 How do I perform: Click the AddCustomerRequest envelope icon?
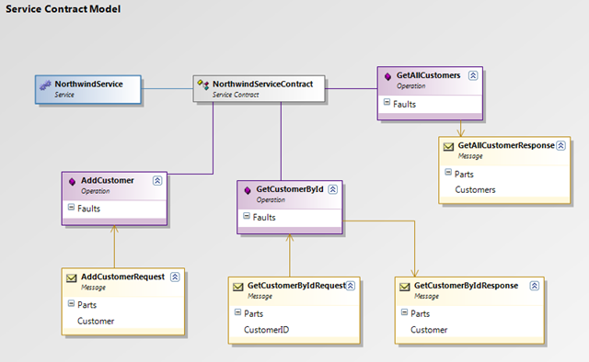coord(72,278)
